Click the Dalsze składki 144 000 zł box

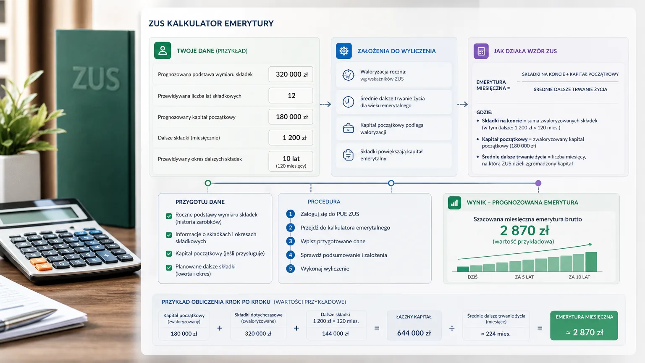click(x=336, y=325)
